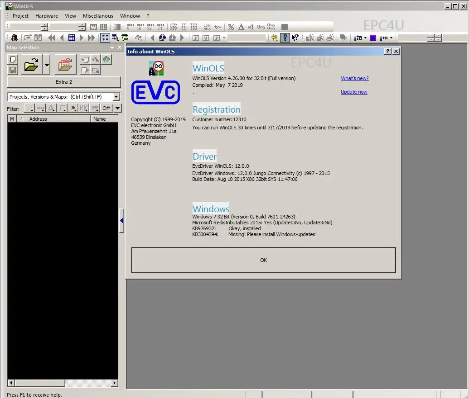Click the open project folder icon

pos(31,65)
